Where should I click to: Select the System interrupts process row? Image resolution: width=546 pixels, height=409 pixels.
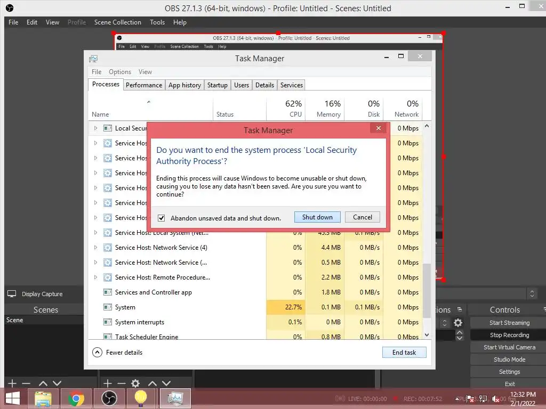pyautogui.click(x=255, y=322)
